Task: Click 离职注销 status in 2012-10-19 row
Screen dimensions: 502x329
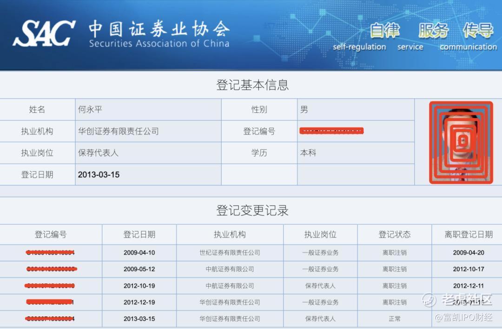Action: 395,286
